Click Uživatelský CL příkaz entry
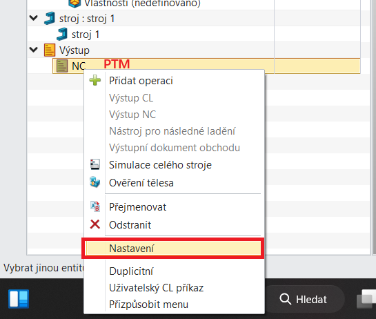 click(156, 288)
